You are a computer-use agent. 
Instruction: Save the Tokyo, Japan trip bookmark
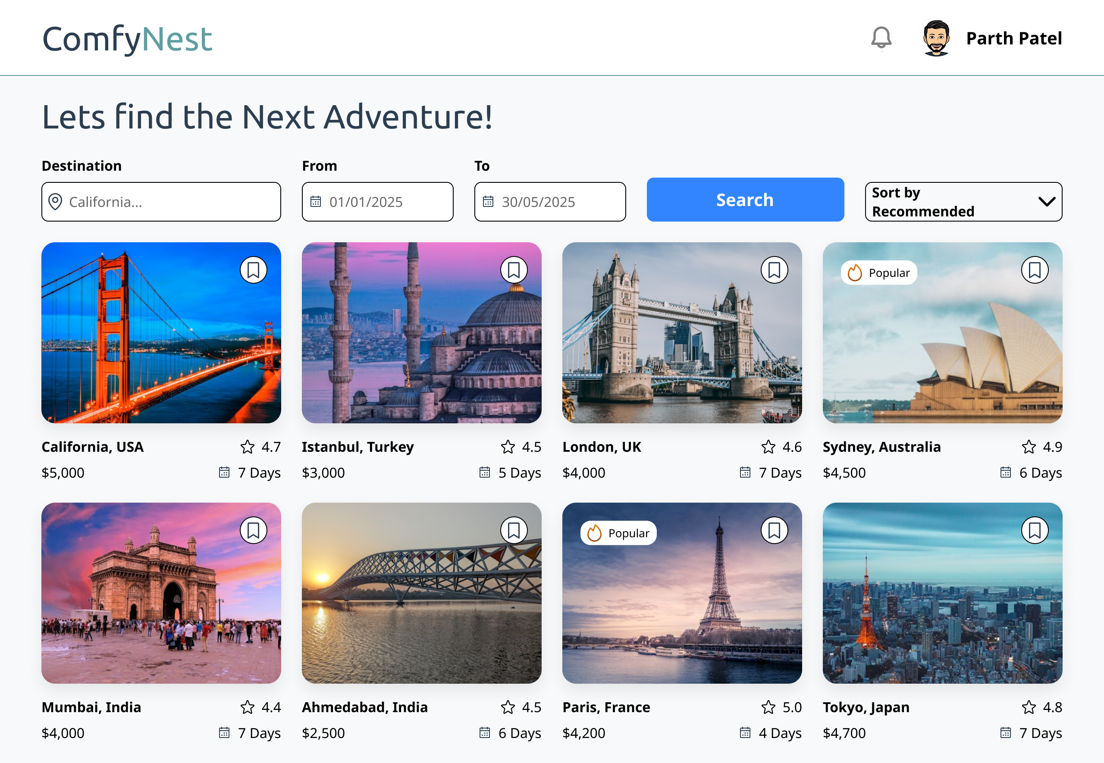1034,531
